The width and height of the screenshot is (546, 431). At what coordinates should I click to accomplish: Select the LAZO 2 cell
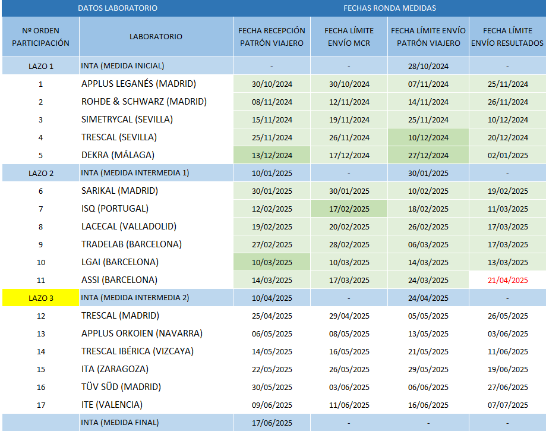41,173
